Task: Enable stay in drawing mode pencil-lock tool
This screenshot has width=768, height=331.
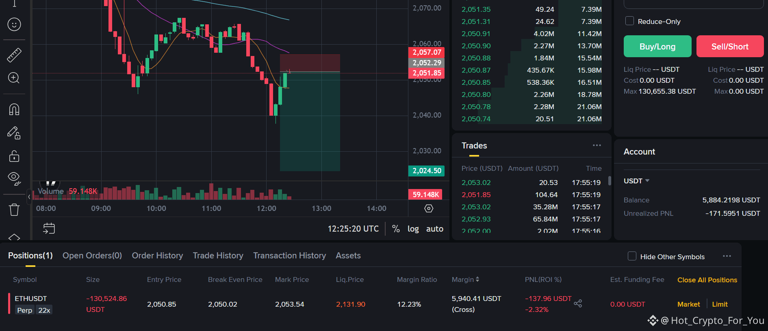Action: 14,133
